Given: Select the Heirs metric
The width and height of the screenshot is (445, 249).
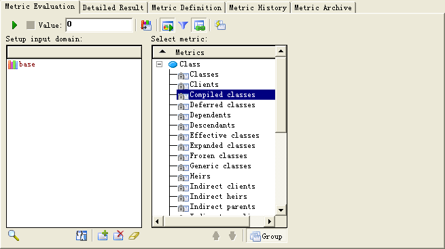Looking at the screenshot, I should pyautogui.click(x=200, y=176).
